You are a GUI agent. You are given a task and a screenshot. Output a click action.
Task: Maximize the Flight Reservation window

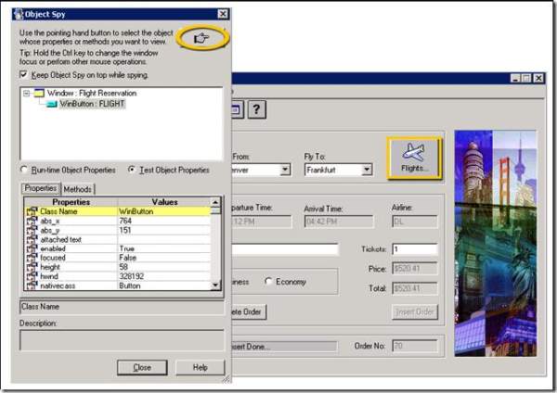(526, 78)
